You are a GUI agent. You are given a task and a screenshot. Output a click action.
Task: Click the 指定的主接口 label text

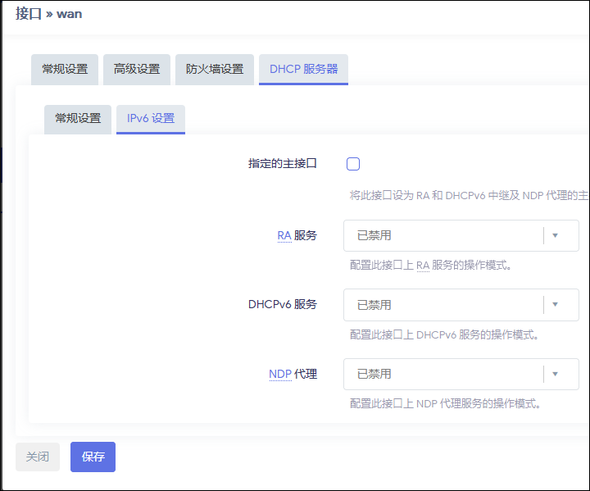(x=282, y=164)
